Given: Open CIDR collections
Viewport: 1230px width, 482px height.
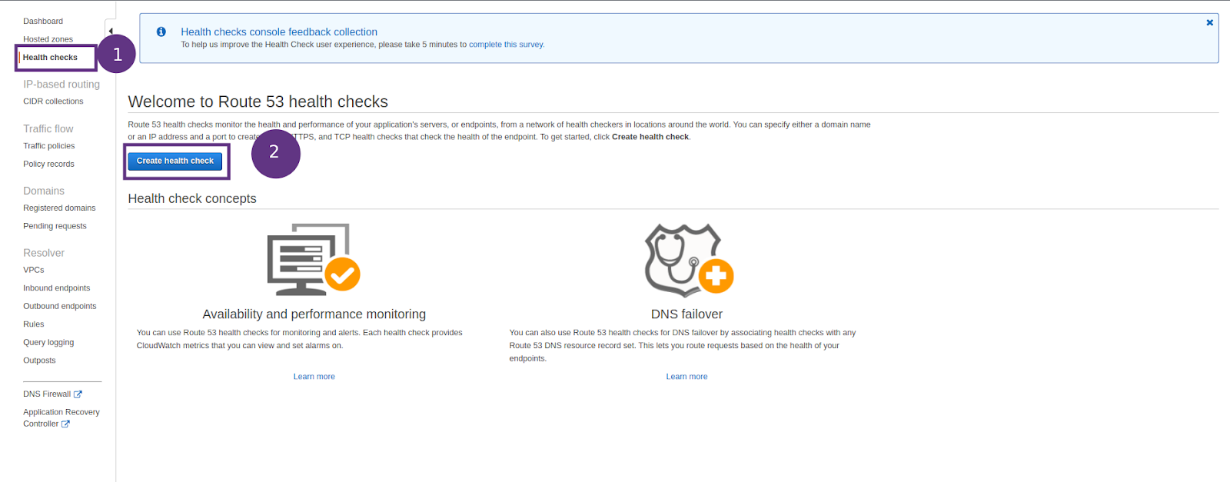Looking at the screenshot, I should click(x=53, y=101).
